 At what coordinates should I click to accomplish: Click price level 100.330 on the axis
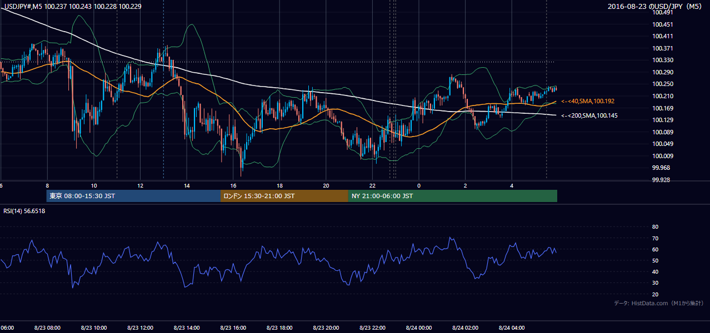(x=663, y=60)
